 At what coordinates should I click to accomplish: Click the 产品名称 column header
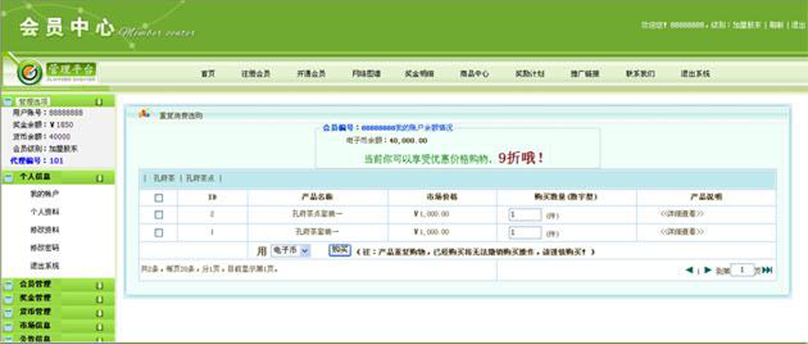pyautogui.click(x=318, y=197)
